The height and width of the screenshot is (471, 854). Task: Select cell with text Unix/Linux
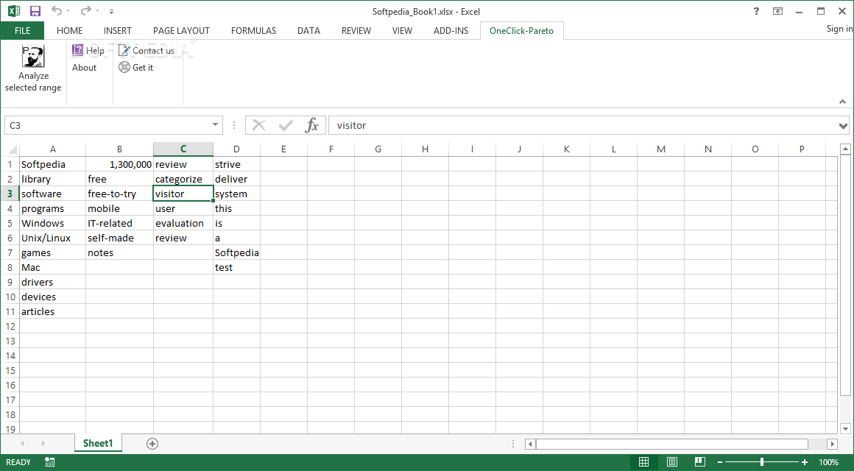tap(52, 238)
